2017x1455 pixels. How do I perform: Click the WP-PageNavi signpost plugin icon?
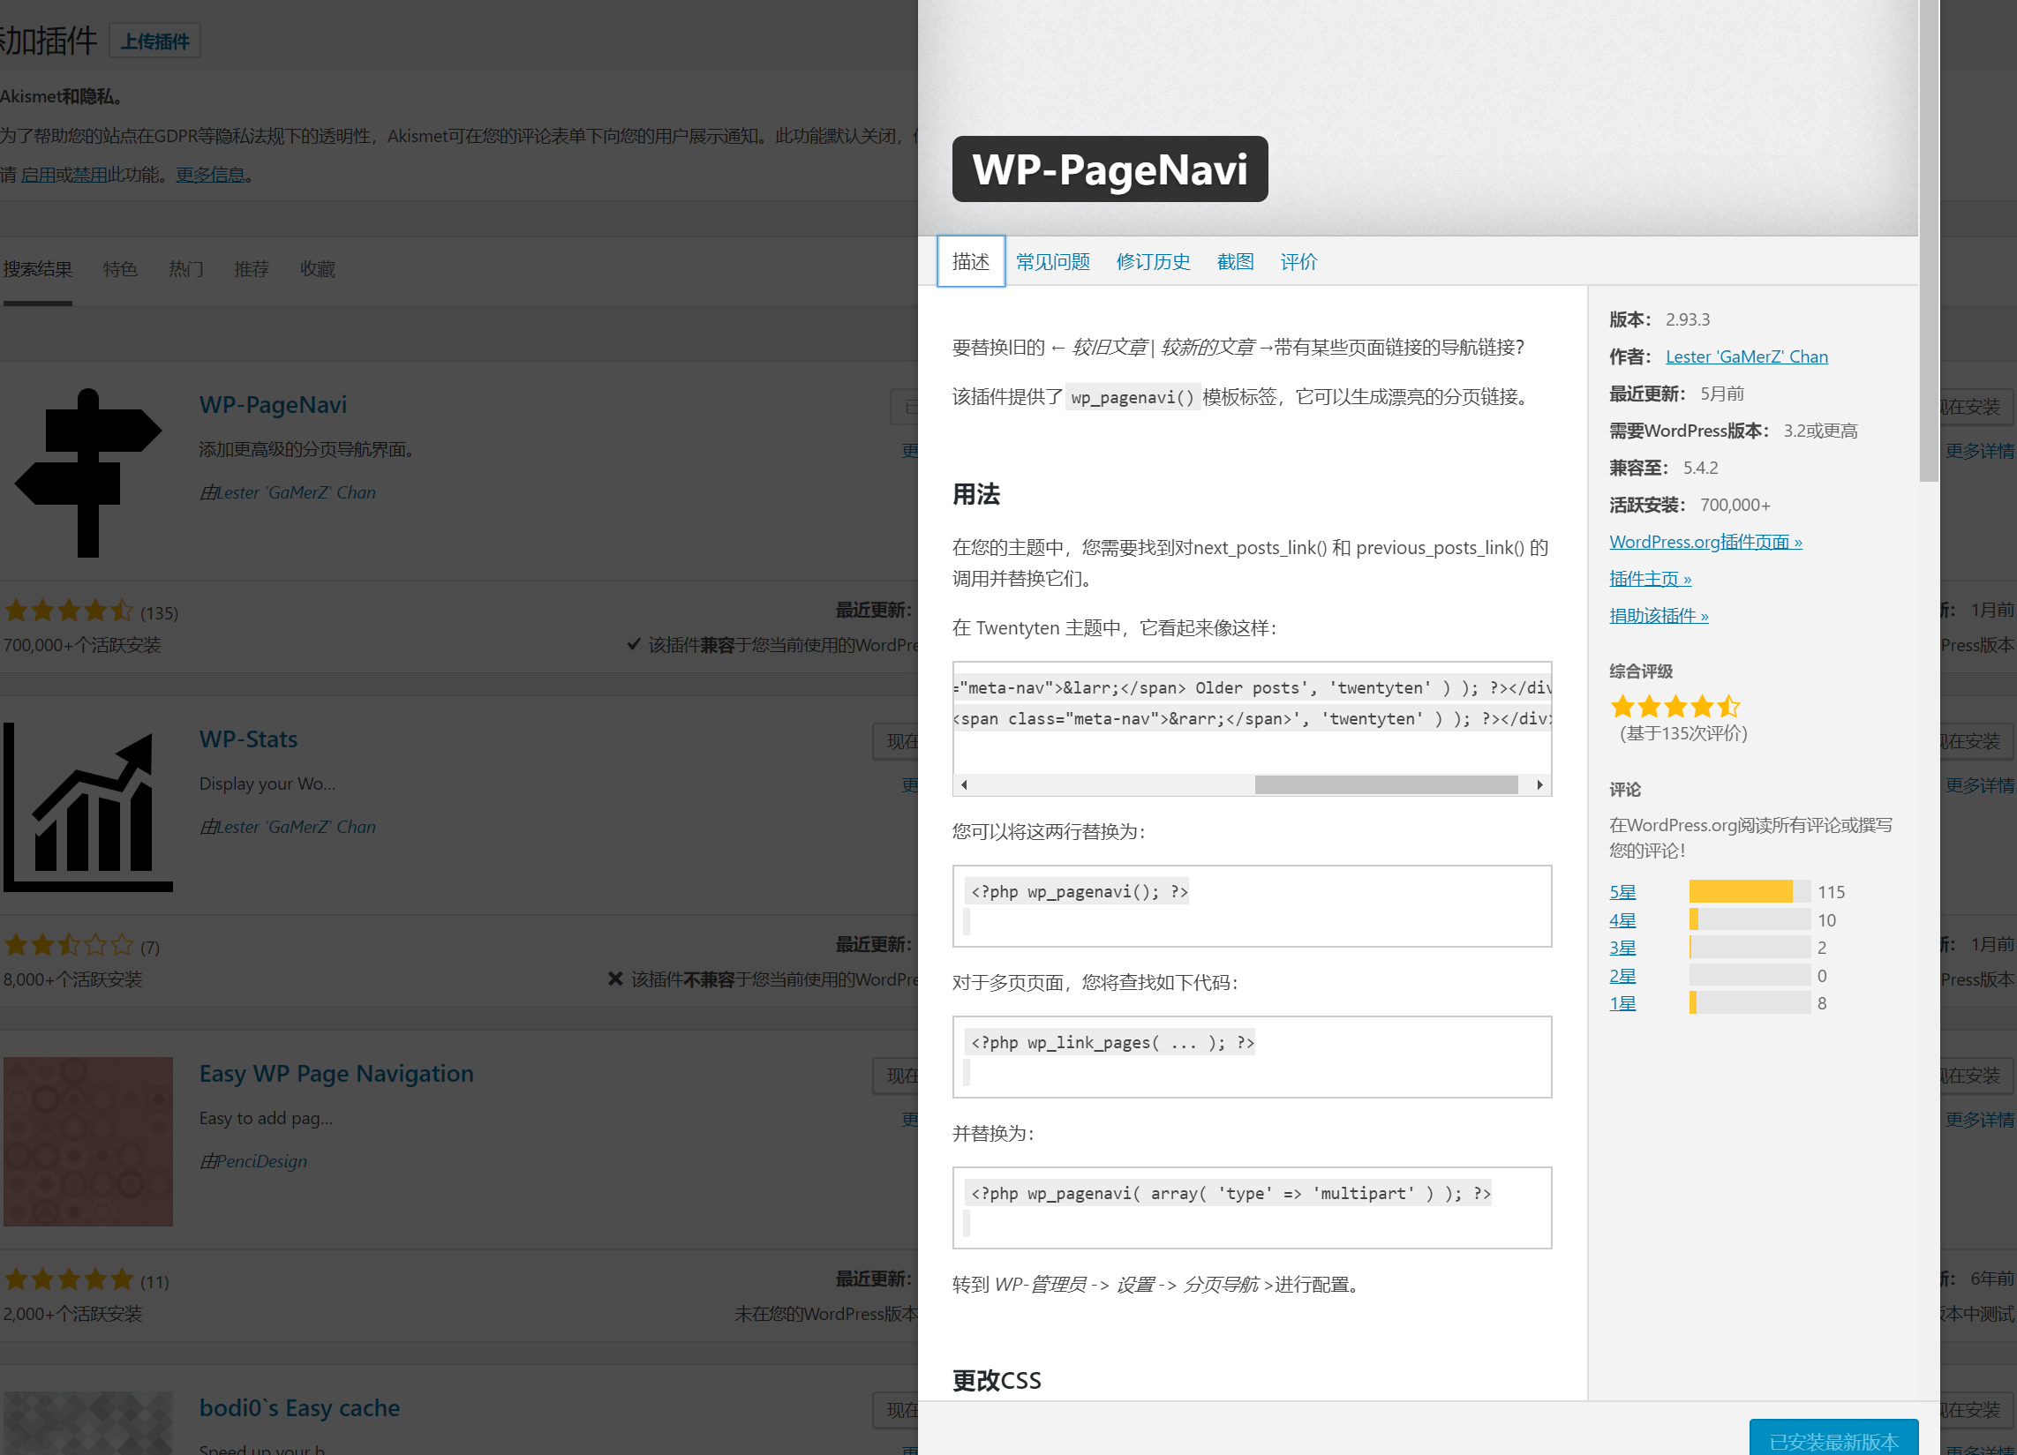click(88, 472)
